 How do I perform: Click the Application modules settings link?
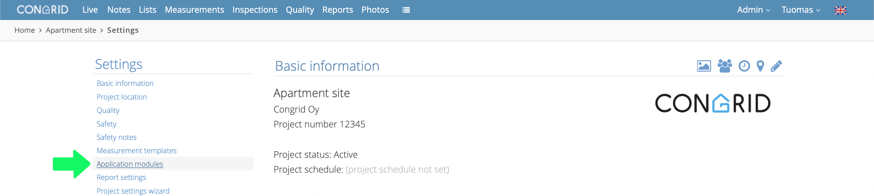pos(130,164)
